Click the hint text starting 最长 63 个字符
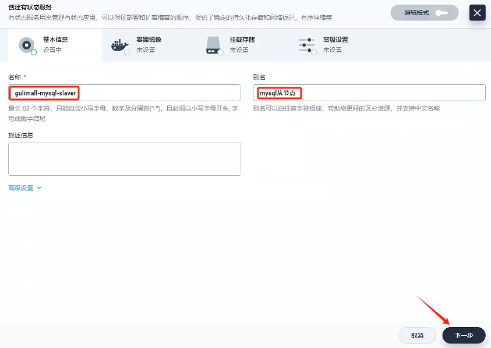 coord(123,113)
